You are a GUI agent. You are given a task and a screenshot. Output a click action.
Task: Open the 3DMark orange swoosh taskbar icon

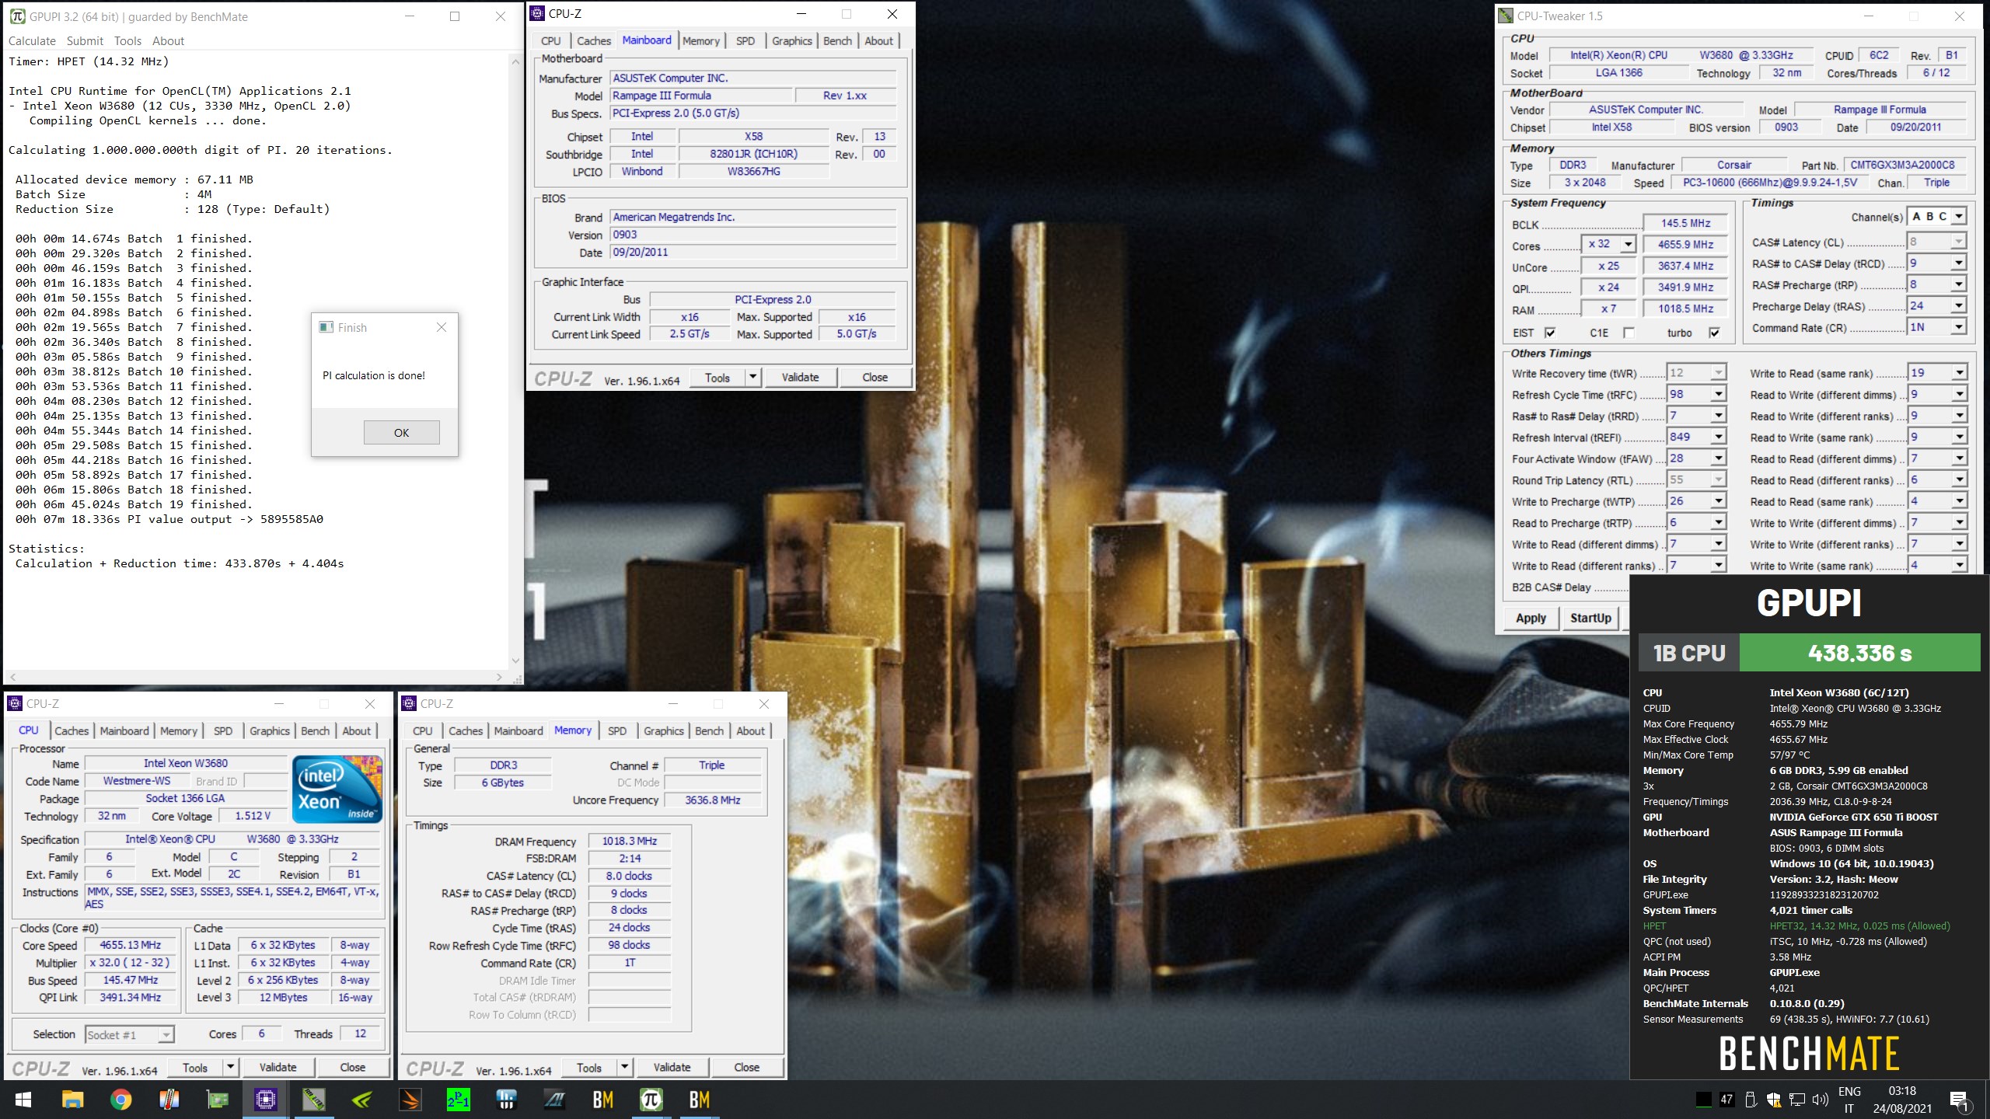point(410,1100)
